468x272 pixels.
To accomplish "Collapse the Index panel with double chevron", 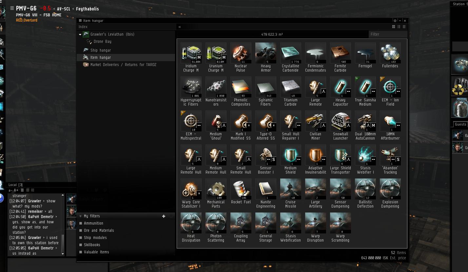I will (180, 27).
